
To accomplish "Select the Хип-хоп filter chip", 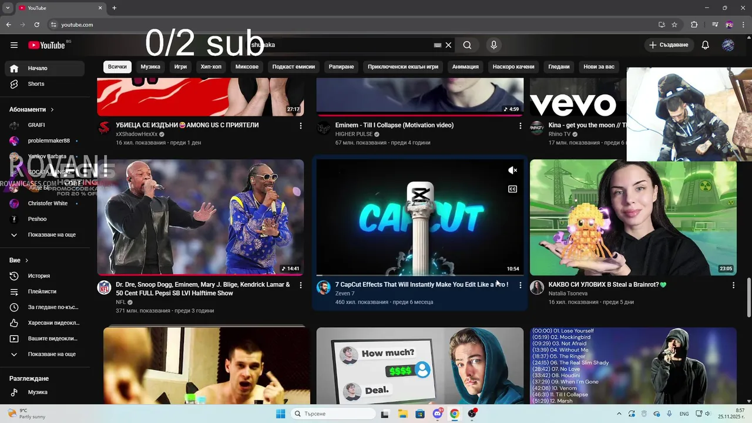I will click(211, 67).
